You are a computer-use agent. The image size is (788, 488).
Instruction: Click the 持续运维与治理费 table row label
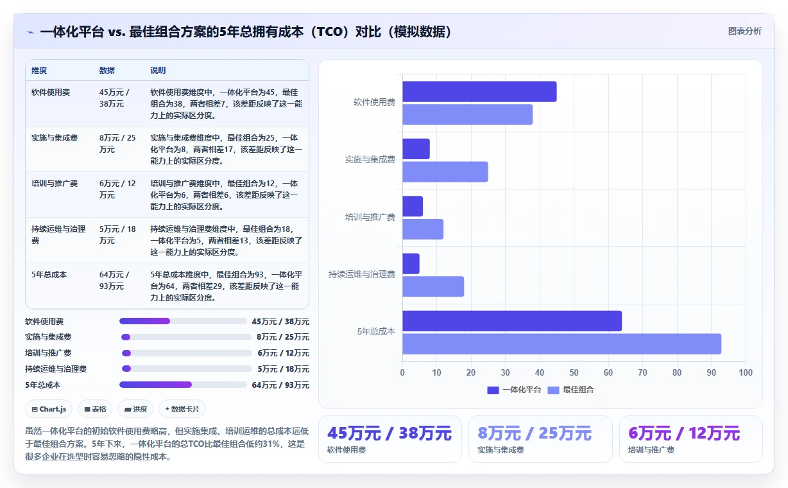(x=58, y=234)
